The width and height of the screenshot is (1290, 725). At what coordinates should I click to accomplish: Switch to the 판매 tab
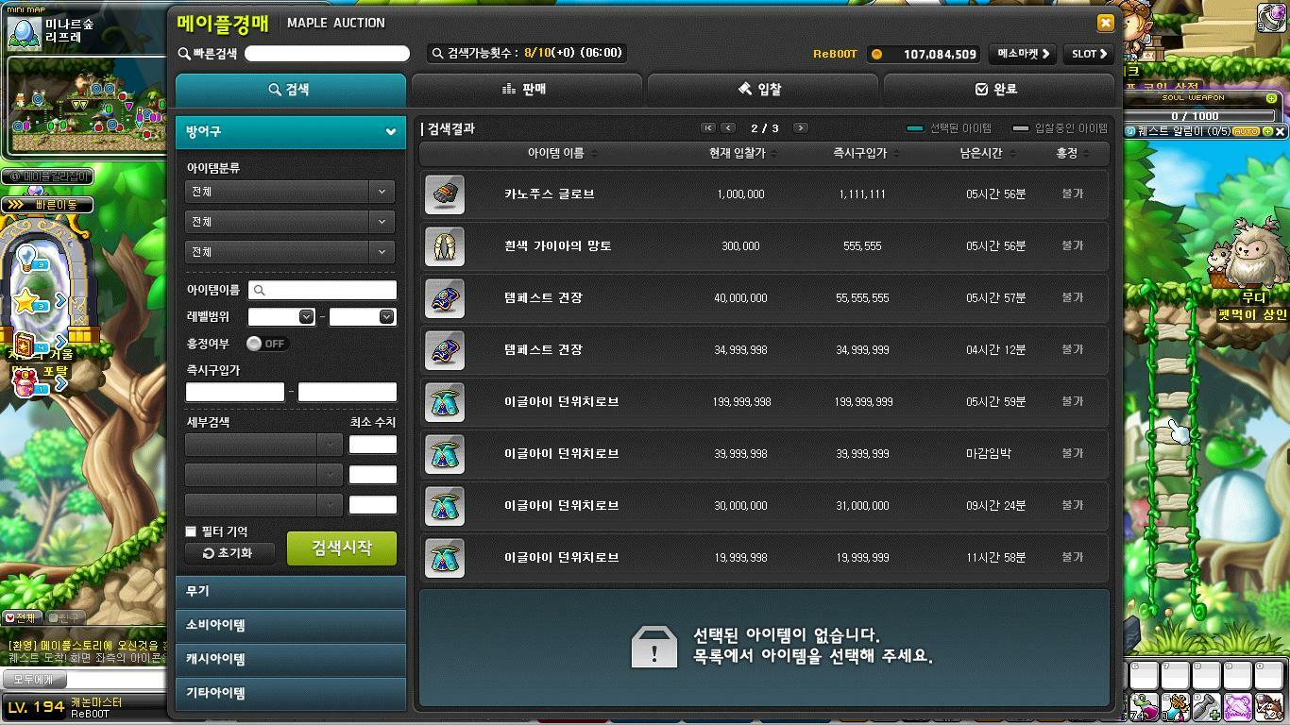point(526,90)
